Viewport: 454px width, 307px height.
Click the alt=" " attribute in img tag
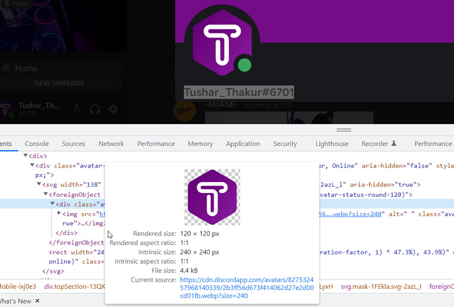click(x=401, y=214)
